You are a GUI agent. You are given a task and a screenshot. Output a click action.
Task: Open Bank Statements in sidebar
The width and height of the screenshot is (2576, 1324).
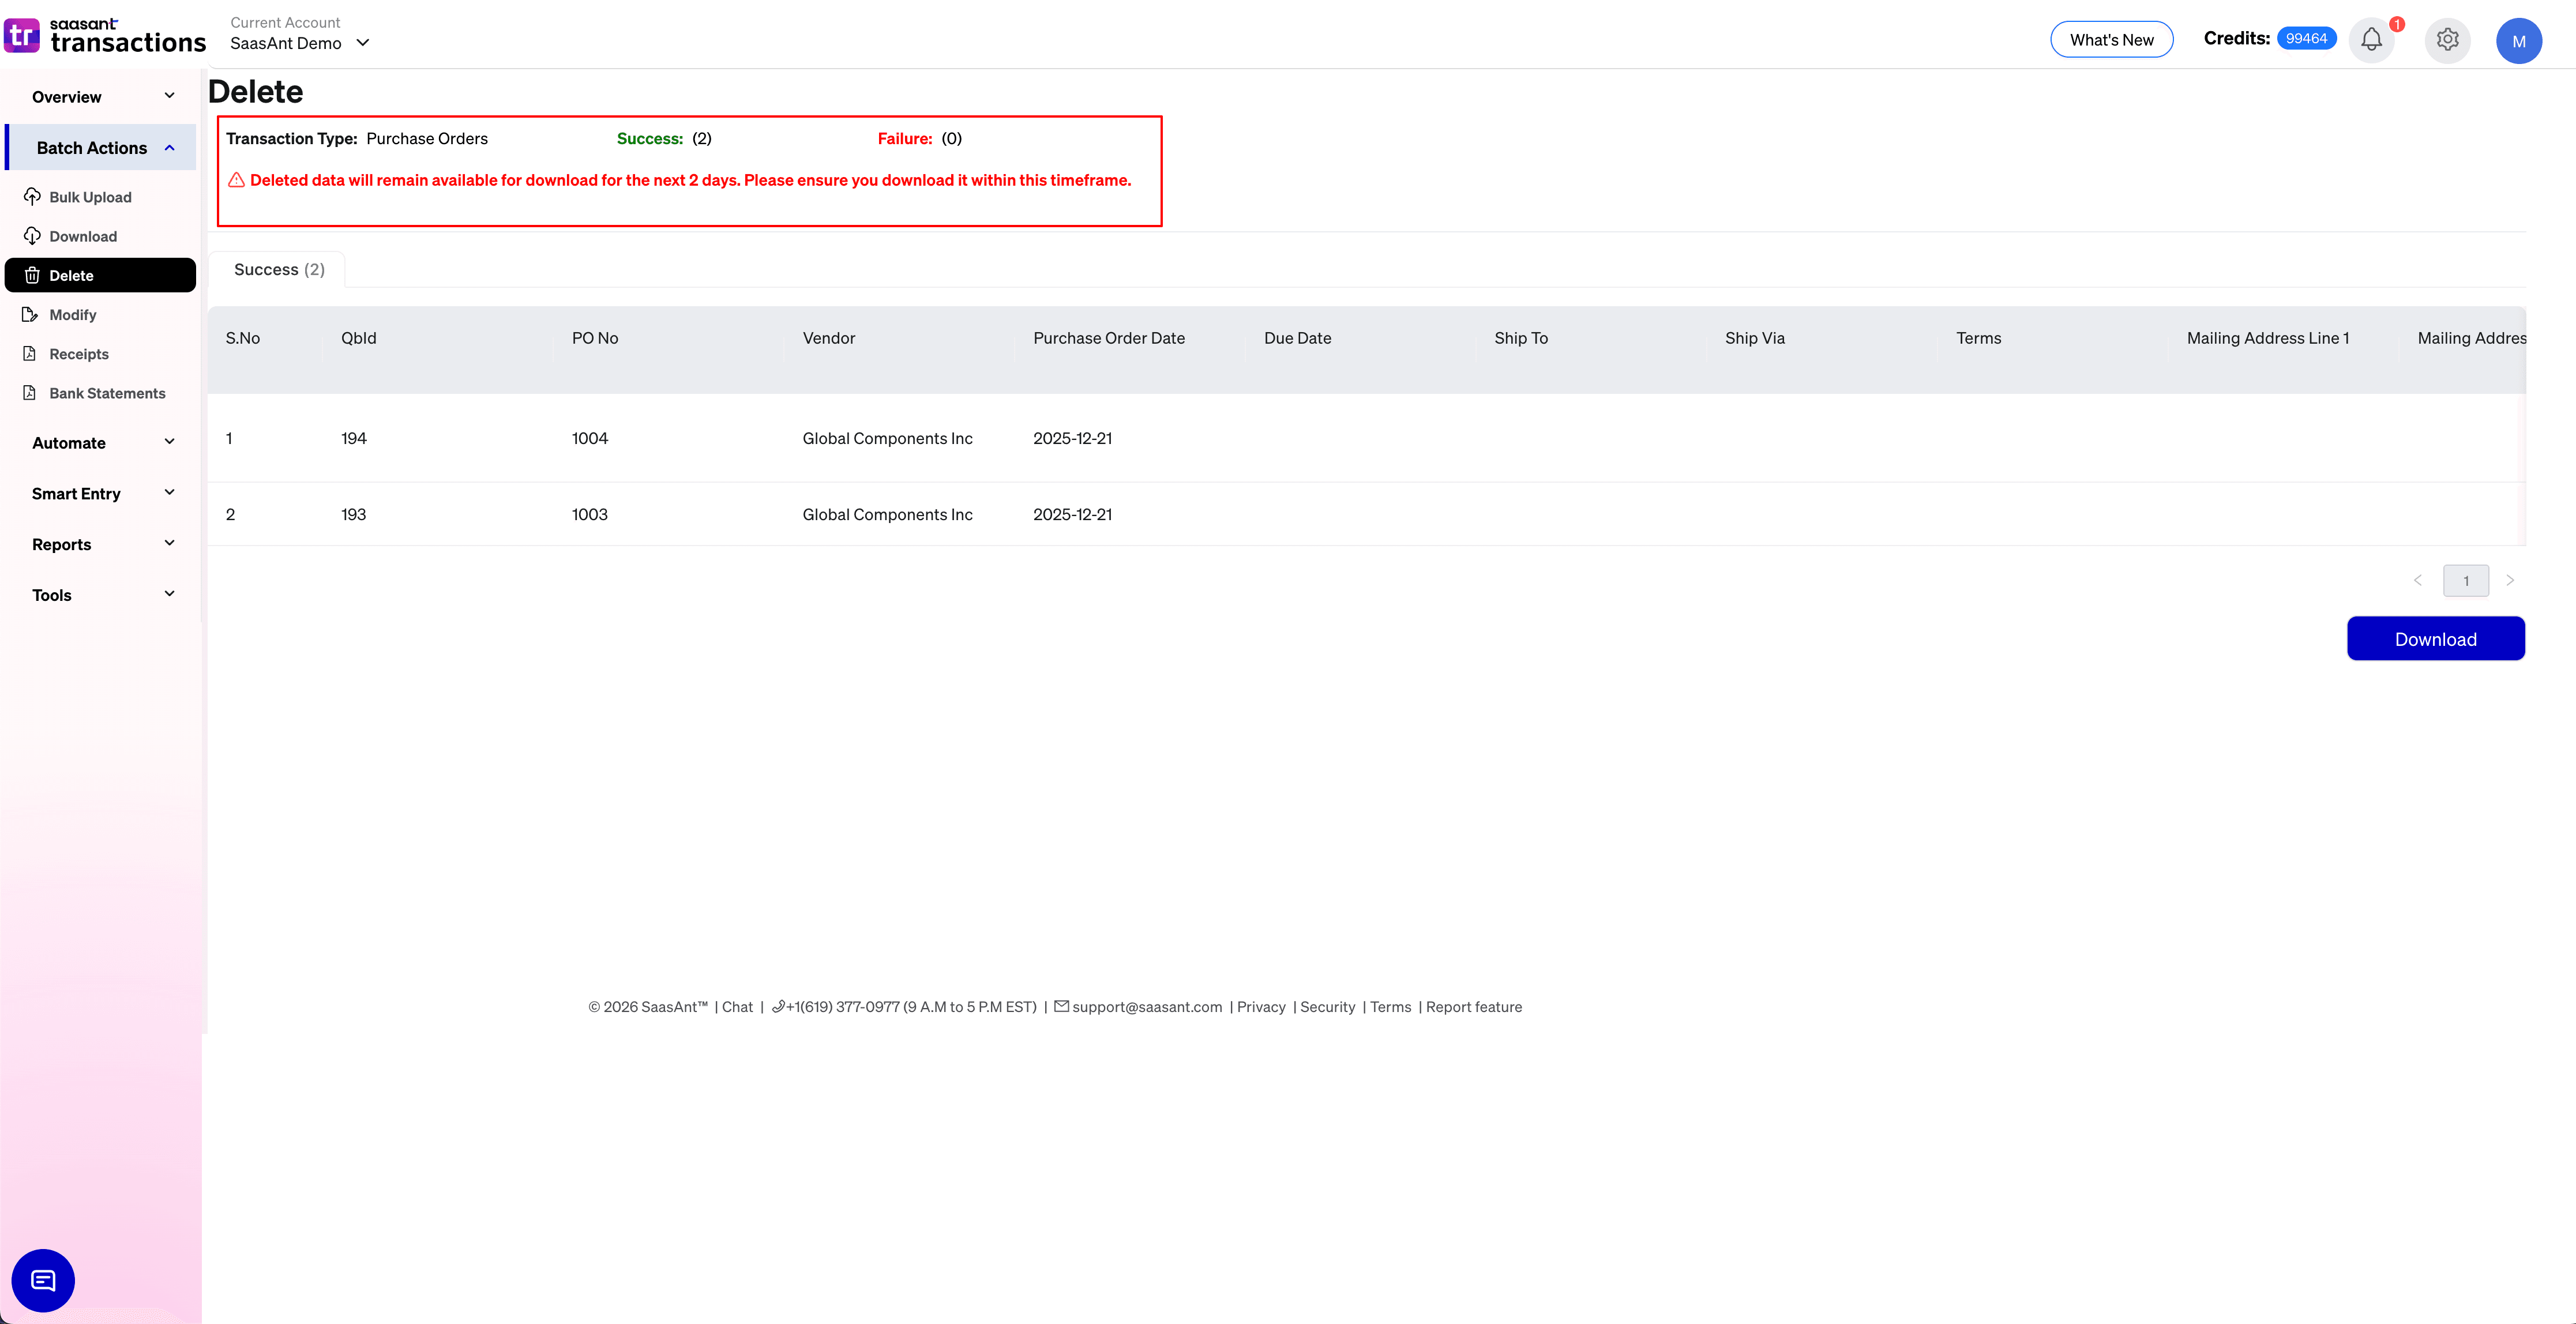tap(107, 393)
